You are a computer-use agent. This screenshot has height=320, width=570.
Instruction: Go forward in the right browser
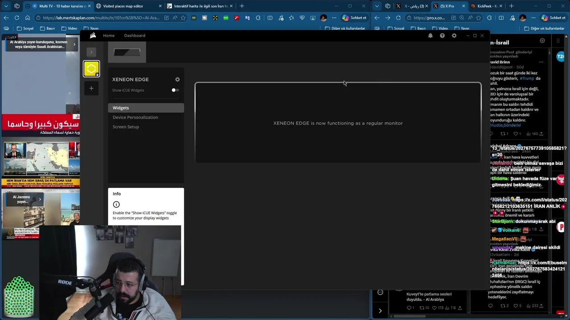point(387,18)
